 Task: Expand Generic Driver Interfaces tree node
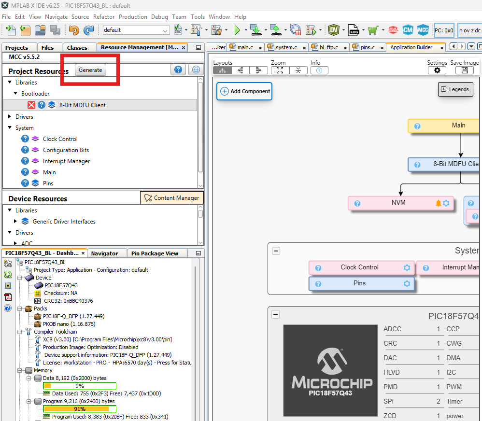tap(16, 222)
